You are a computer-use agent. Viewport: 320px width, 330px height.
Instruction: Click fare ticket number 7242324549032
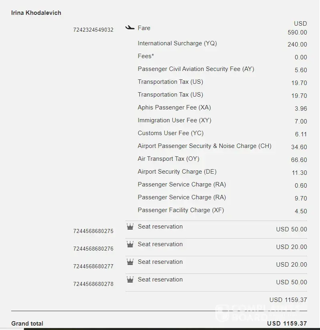pyautogui.click(x=93, y=30)
